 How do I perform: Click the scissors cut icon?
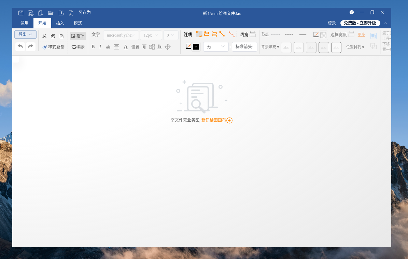coord(44,36)
